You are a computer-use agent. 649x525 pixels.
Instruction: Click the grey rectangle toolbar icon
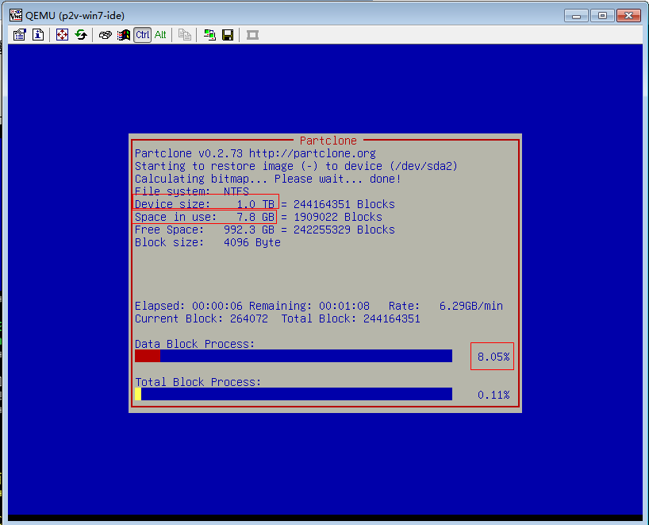click(x=252, y=35)
